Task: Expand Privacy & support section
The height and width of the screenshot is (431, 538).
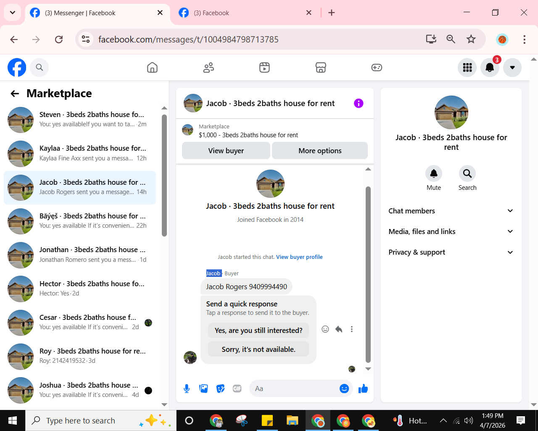Action: (451, 252)
